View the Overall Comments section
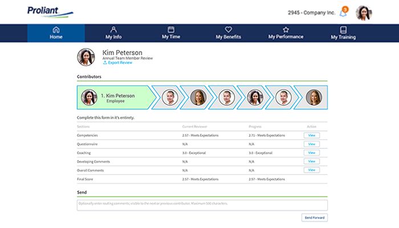Image resolution: width=399 pixels, height=228 pixels. pyautogui.click(x=312, y=170)
